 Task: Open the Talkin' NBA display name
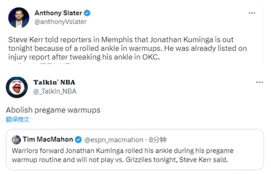[54, 83]
